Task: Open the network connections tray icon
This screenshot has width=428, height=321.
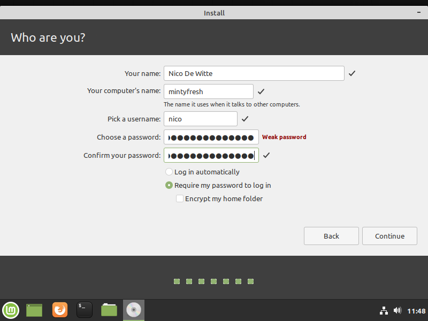Action: pos(384,311)
